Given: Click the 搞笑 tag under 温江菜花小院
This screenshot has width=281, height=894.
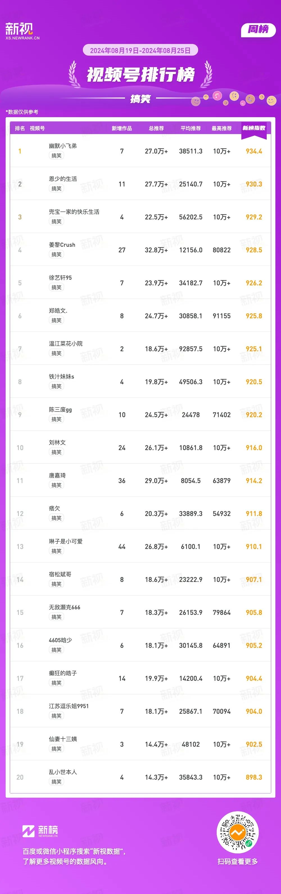Looking at the screenshot, I should click(56, 353).
